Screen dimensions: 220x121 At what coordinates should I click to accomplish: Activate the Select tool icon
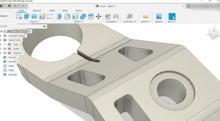(x=172, y=16)
